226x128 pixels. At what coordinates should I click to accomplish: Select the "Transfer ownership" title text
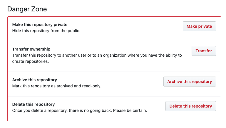click(x=31, y=49)
